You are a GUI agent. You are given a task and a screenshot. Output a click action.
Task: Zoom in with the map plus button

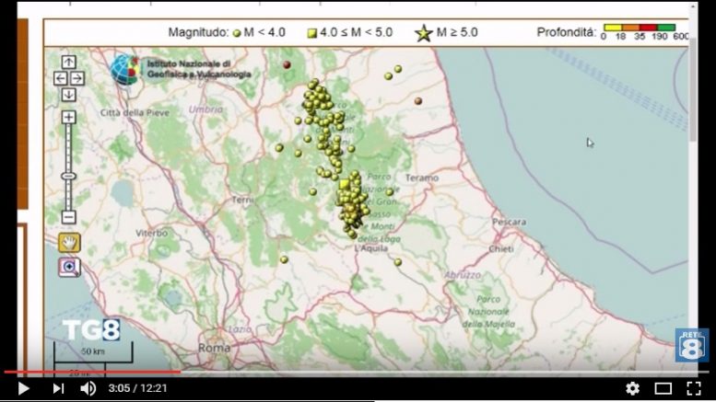pos(69,118)
